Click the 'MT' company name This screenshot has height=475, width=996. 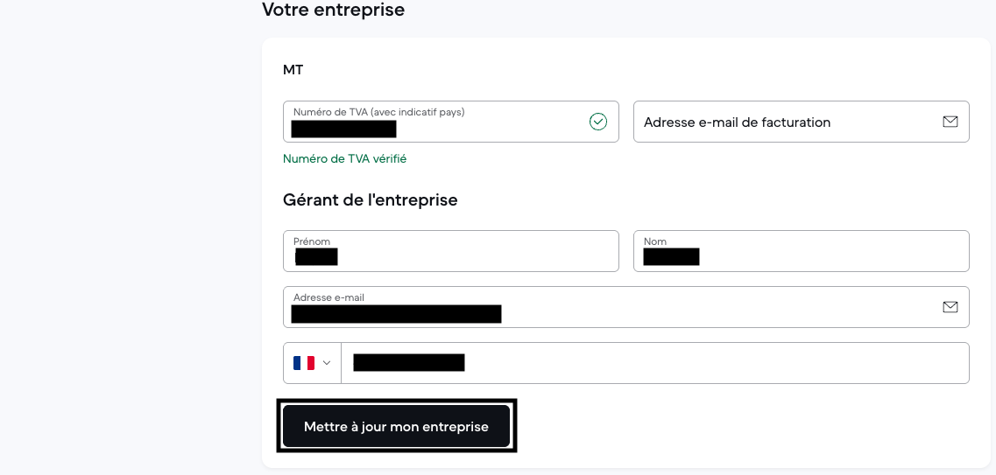293,70
